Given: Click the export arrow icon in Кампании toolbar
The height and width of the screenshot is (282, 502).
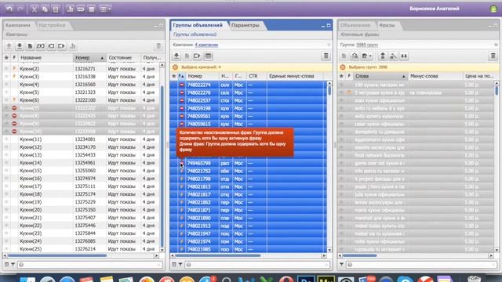Looking at the screenshot, I should tap(61, 46).
